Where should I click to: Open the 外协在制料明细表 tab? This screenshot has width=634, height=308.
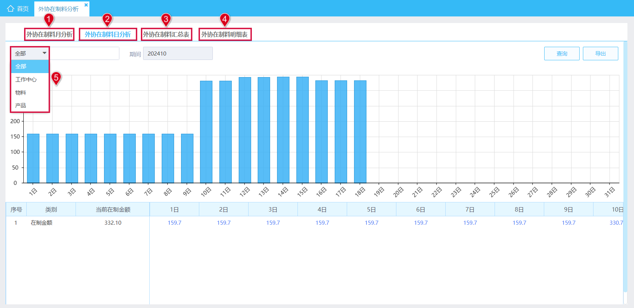point(224,34)
